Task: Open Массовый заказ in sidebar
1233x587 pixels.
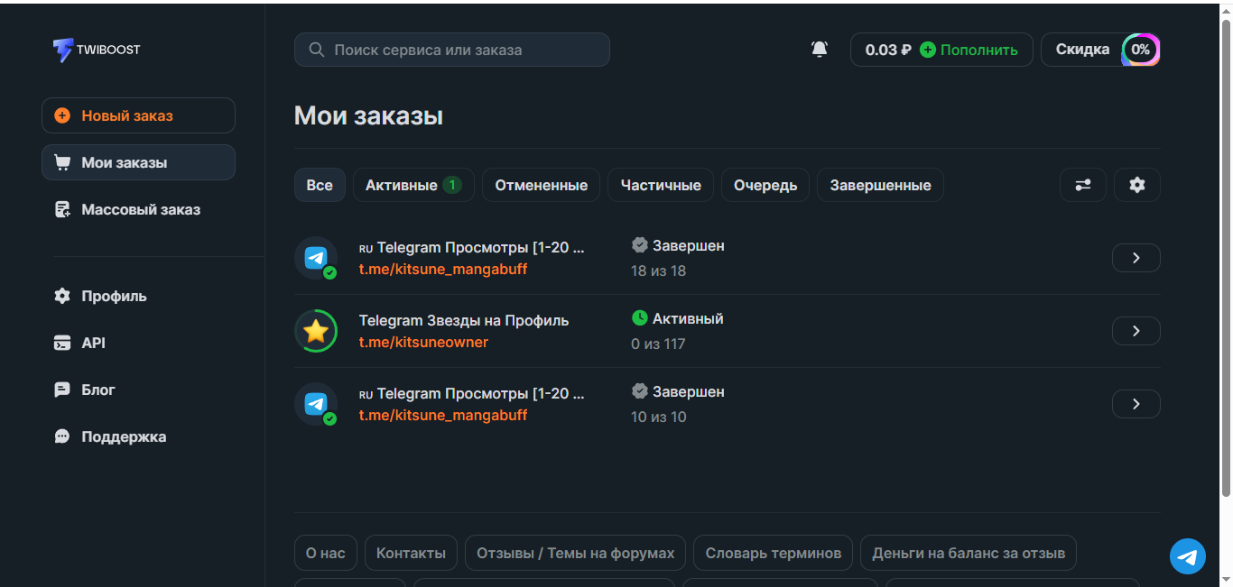Action: pos(140,210)
